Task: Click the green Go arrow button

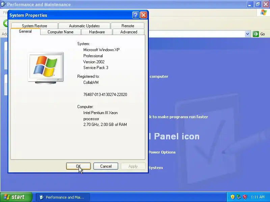Action: tap(256, 34)
